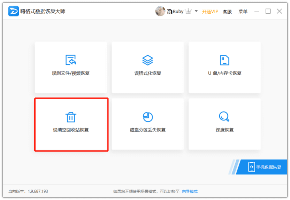The width and height of the screenshot is (290, 200).
Task: Click the Ruby user avatar picture
Action: (160, 11)
